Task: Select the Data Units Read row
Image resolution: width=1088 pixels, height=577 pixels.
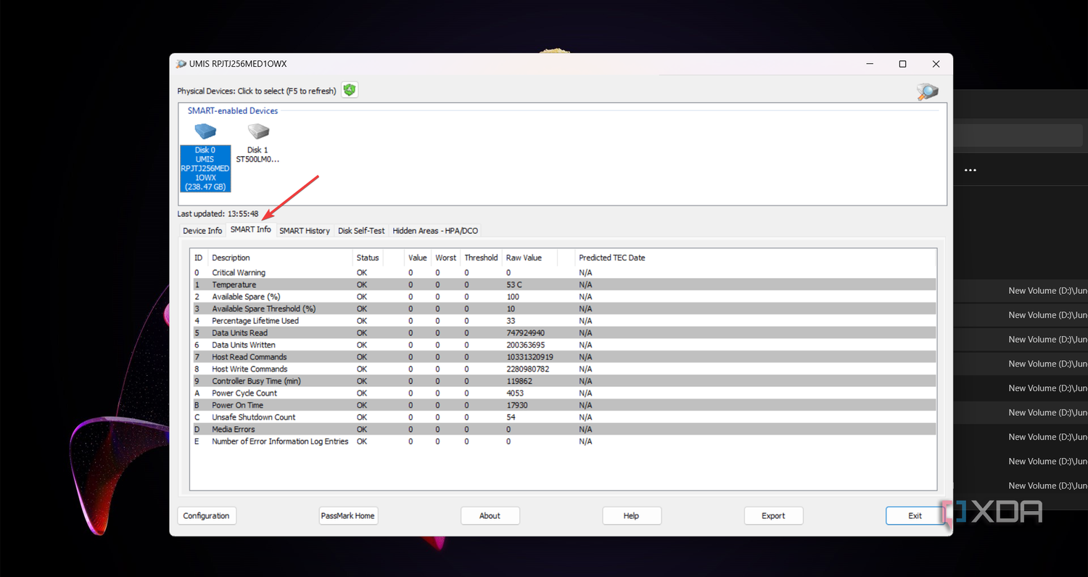Action: (563, 333)
